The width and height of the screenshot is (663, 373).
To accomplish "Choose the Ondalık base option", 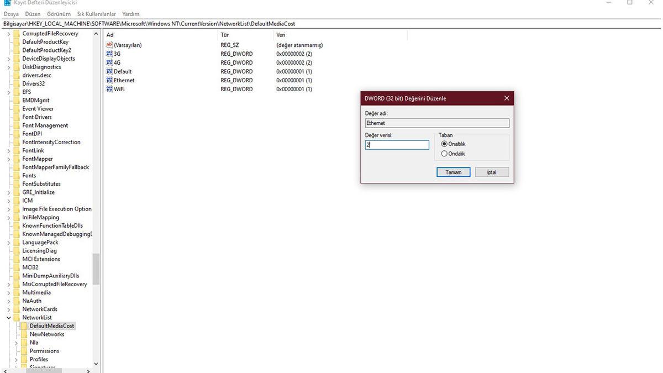I will [x=444, y=154].
